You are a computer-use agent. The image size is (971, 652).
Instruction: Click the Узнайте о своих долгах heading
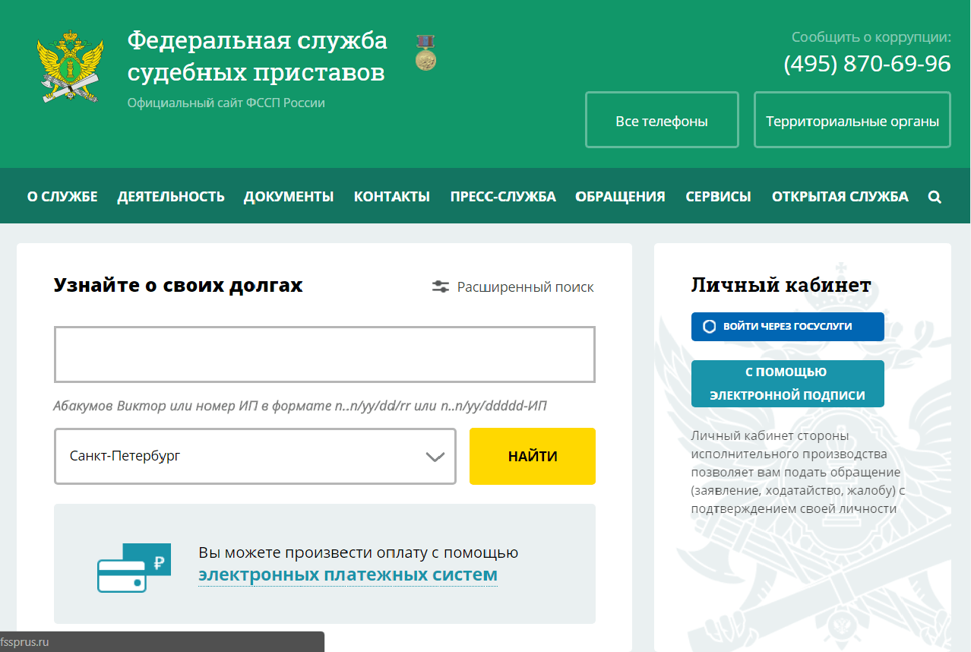[x=178, y=285]
